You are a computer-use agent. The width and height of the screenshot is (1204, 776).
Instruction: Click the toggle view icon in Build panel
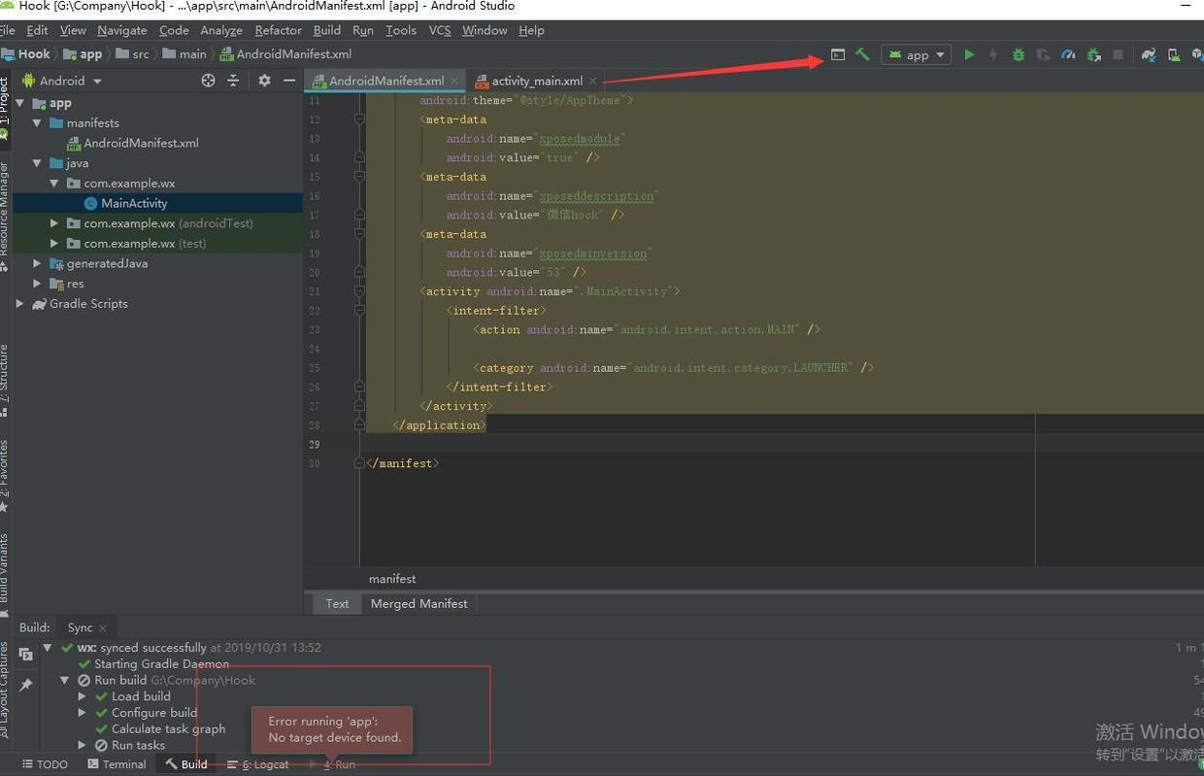26,654
